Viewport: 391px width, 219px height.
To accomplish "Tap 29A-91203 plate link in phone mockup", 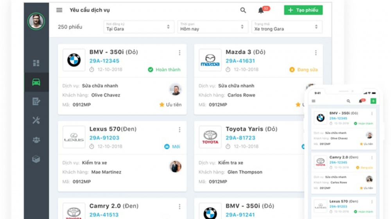I will pos(338,207).
